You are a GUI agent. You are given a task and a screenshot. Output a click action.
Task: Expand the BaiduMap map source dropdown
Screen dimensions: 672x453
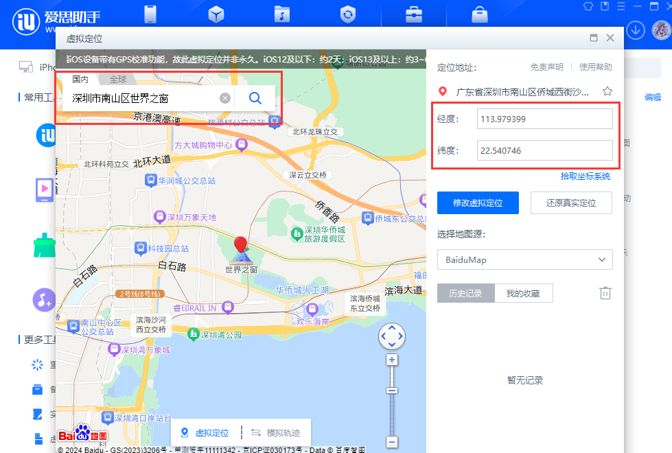(x=524, y=260)
